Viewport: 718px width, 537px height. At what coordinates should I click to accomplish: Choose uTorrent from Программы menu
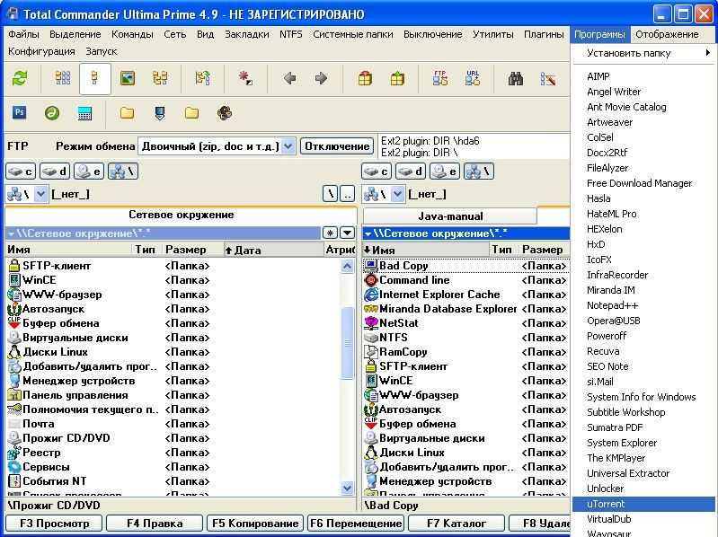coord(643,504)
